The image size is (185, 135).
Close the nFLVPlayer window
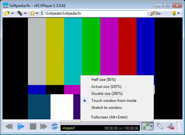point(177,5)
